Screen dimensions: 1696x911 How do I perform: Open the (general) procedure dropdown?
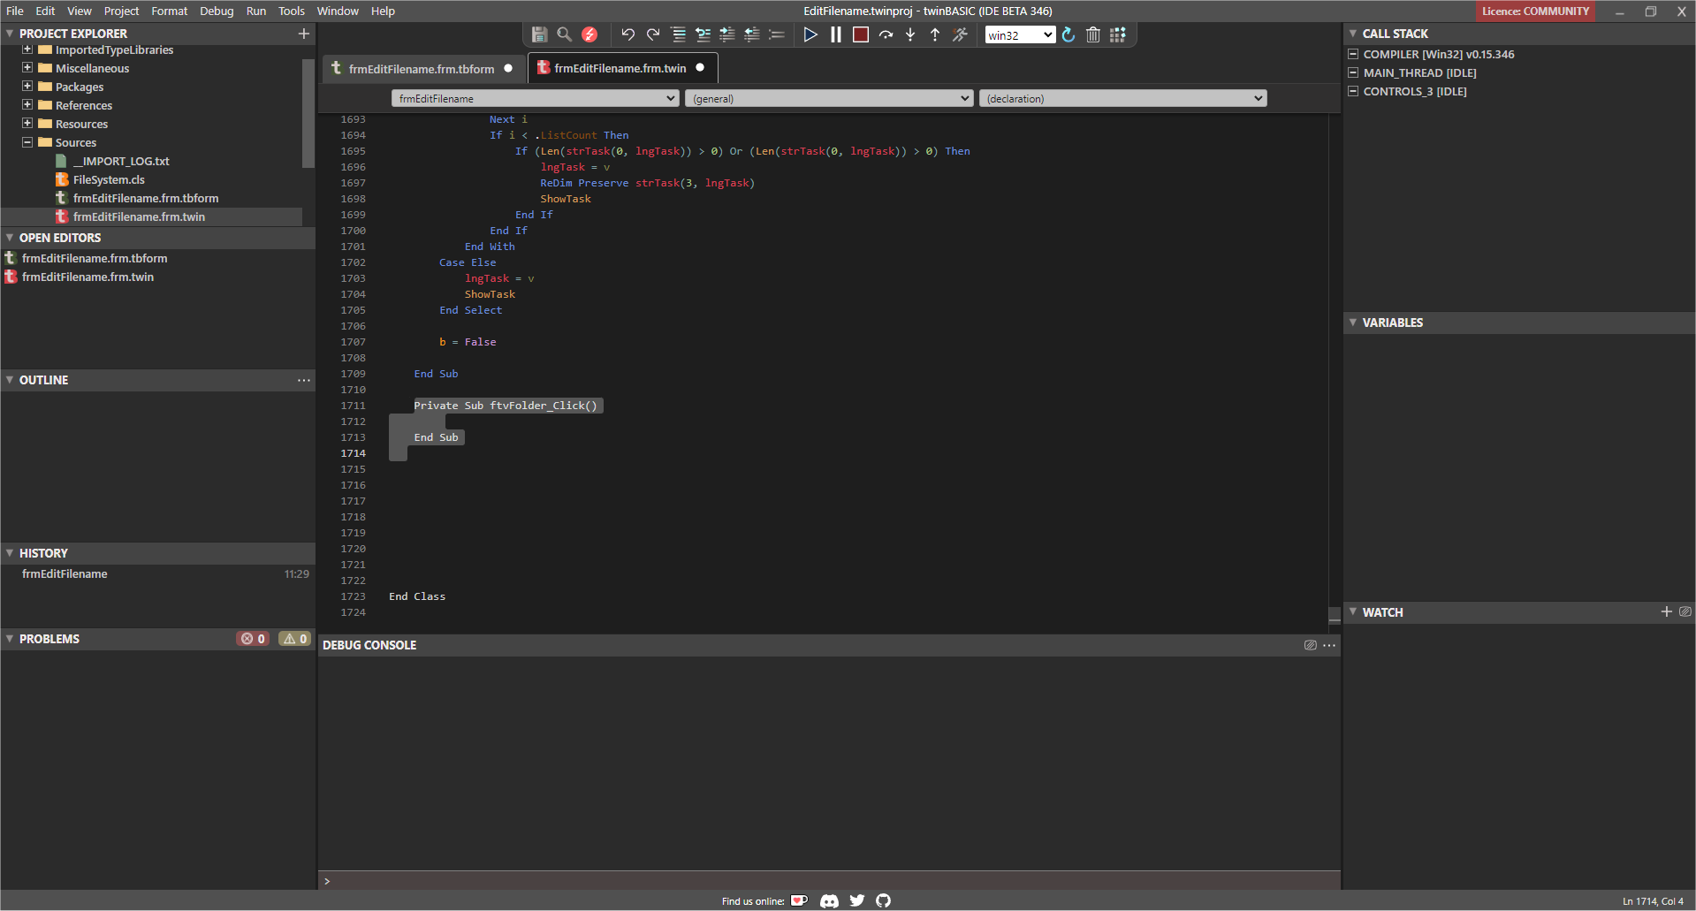point(828,98)
